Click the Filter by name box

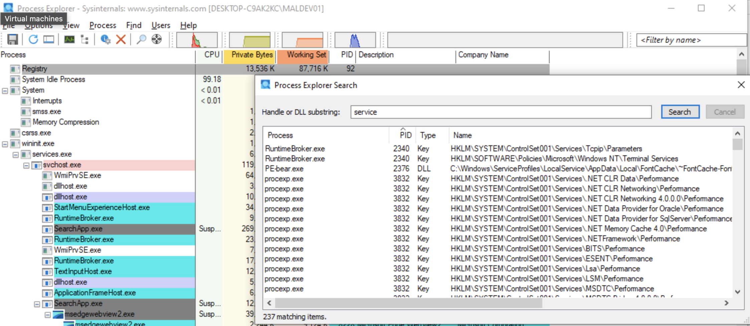[x=691, y=40]
